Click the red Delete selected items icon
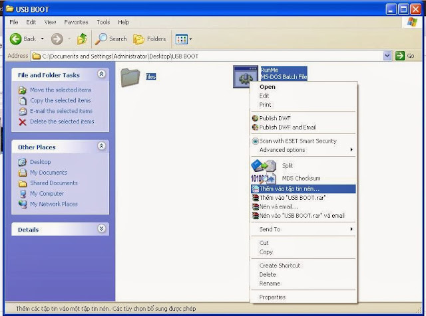Image resolution: width=426 pixels, height=316 pixels. (x=23, y=121)
